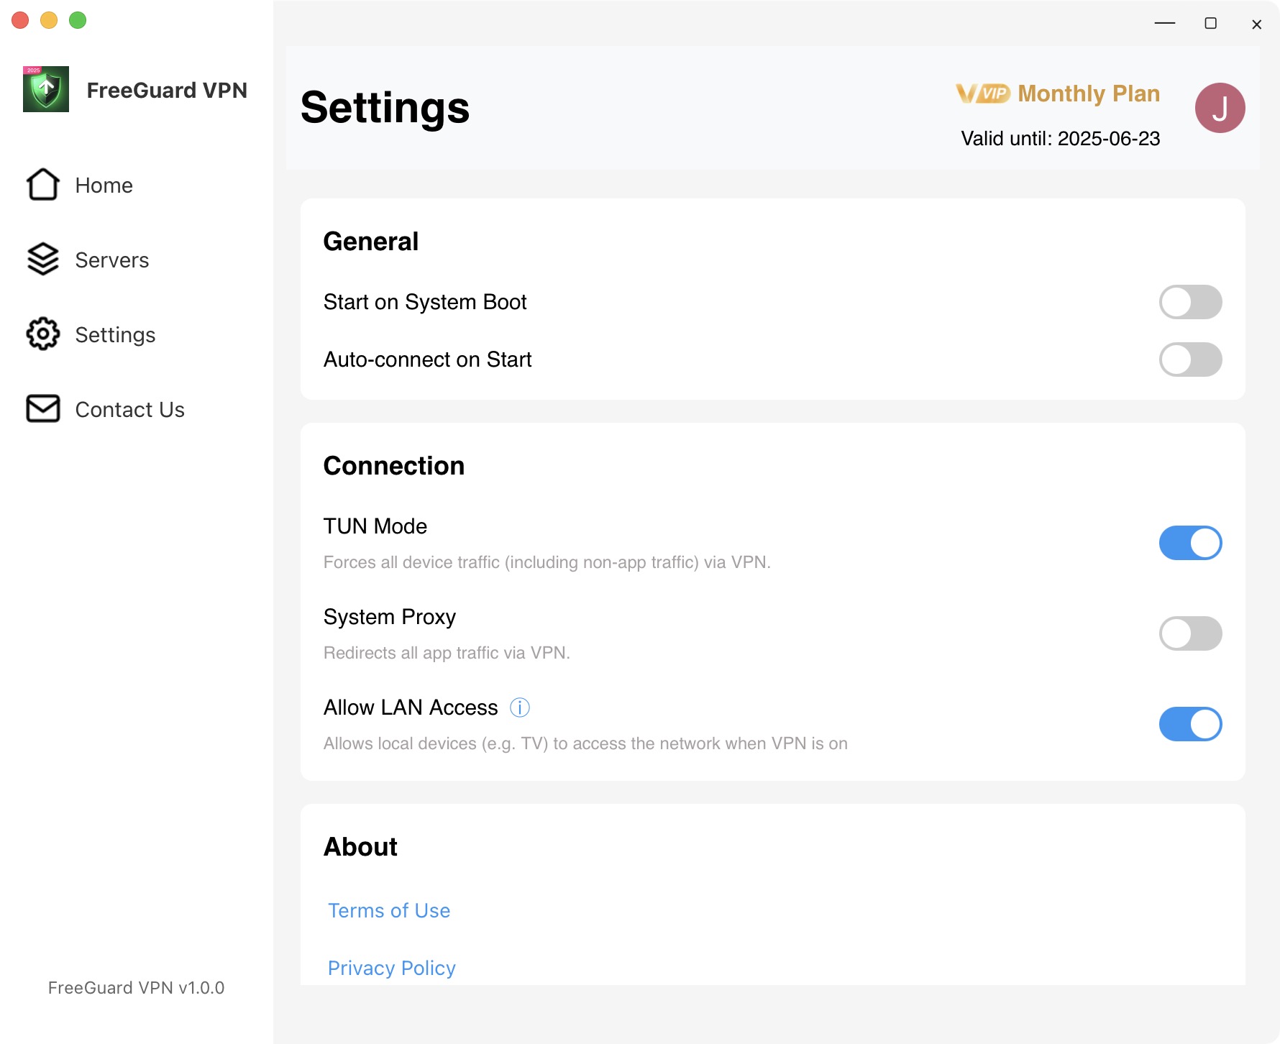The height and width of the screenshot is (1044, 1280).
Task: Click the Start on System Boot label
Action: (425, 302)
